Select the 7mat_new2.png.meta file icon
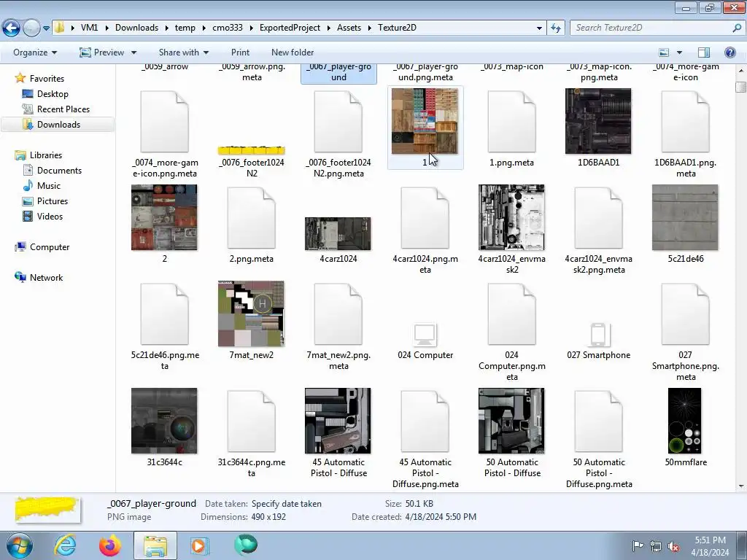The image size is (747, 560). tap(338, 314)
